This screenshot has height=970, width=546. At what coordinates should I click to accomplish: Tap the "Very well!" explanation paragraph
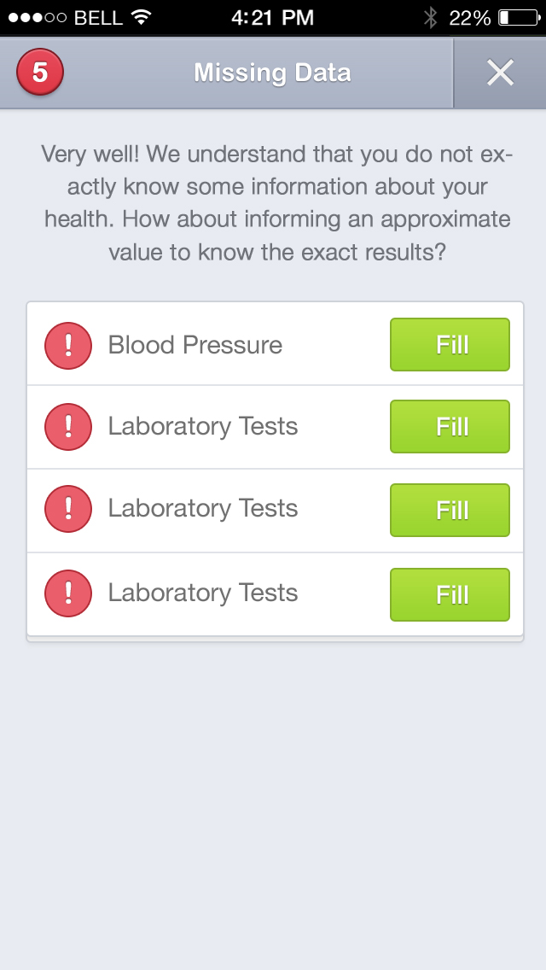[276, 203]
